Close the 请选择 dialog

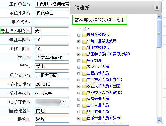[157, 8]
